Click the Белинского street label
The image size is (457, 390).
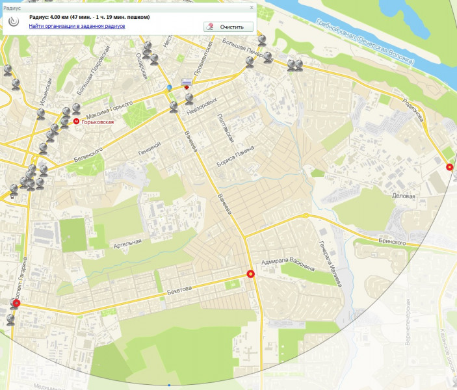88,155
